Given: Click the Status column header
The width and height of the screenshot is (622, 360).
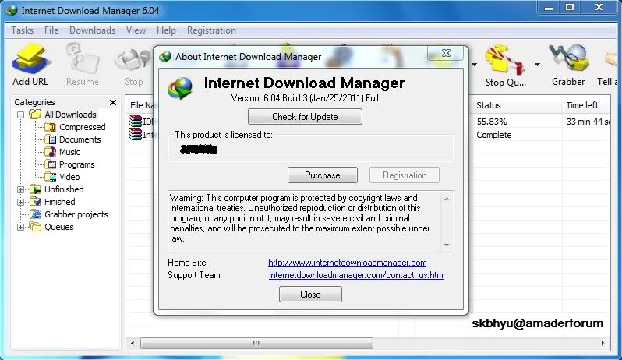Looking at the screenshot, I should pyautogui.click(x=516, y=105).
